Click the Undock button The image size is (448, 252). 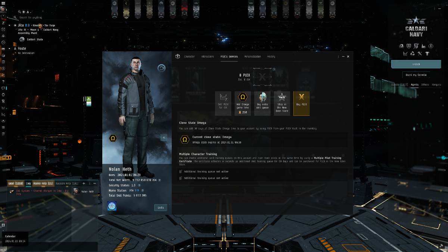tap(416, 64)
